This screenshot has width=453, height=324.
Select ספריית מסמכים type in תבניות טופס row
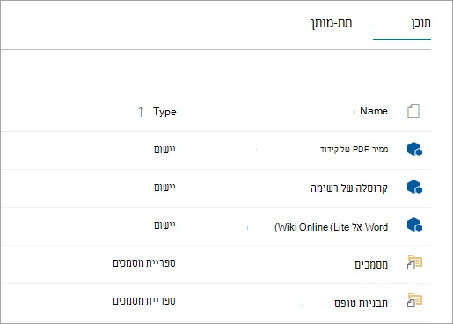point(144,301)
